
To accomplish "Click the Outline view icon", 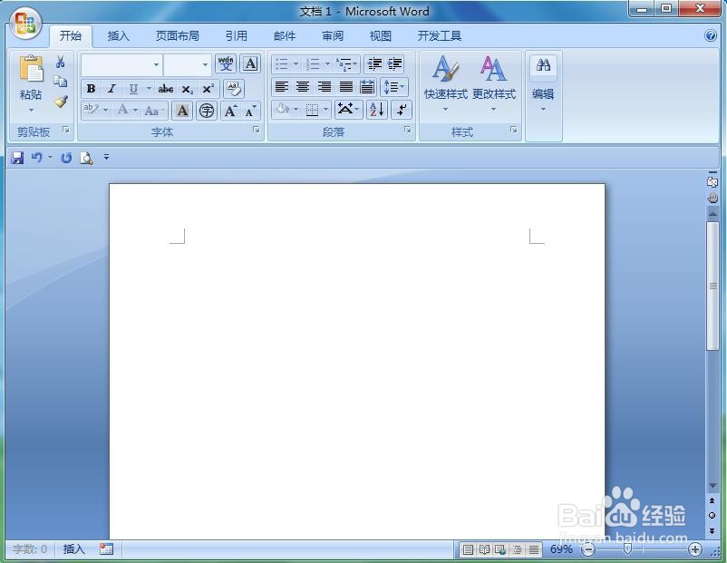I will pyautogui.click(x=517, y=549).
